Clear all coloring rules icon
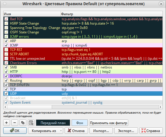The height and width of the screenshot is (137, 166). (x=31, y=123)
